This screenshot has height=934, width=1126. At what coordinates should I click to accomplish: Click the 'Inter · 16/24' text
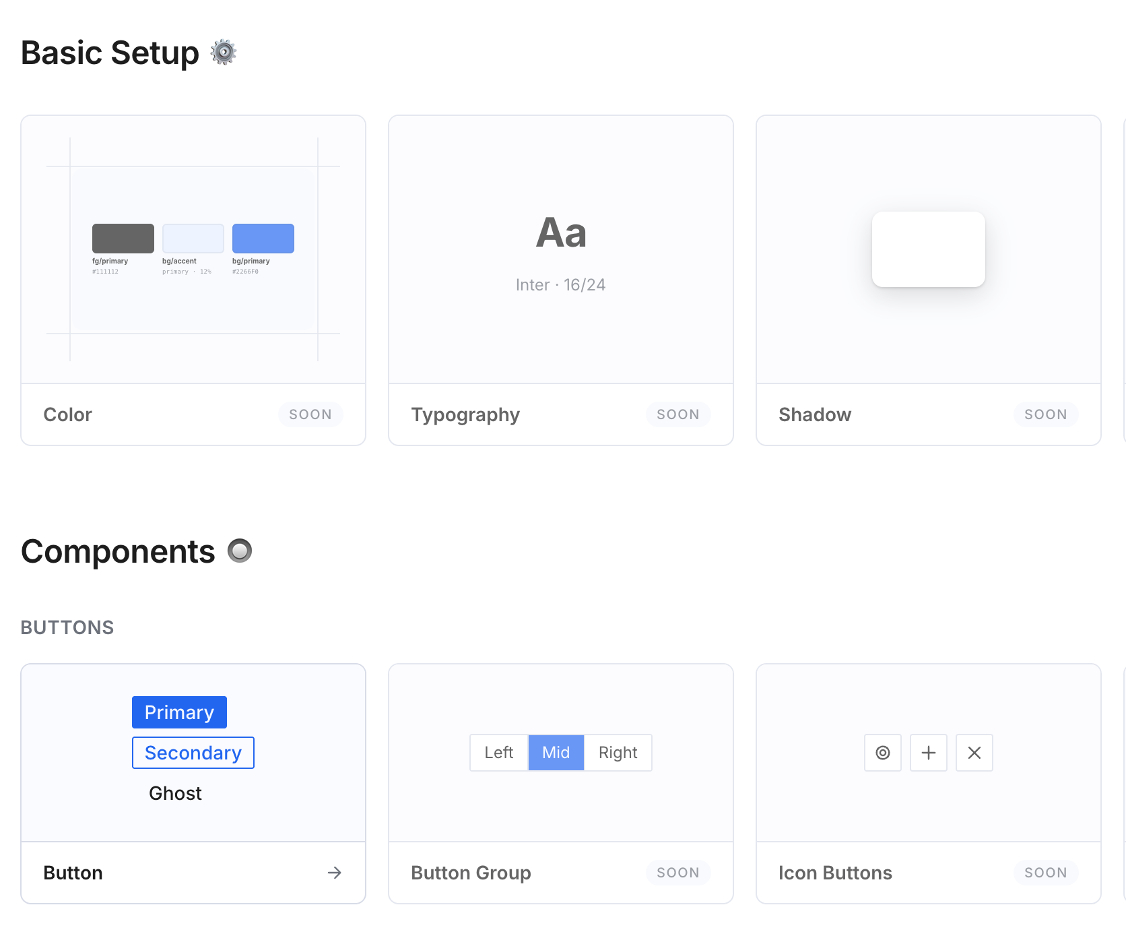point(561,285)
